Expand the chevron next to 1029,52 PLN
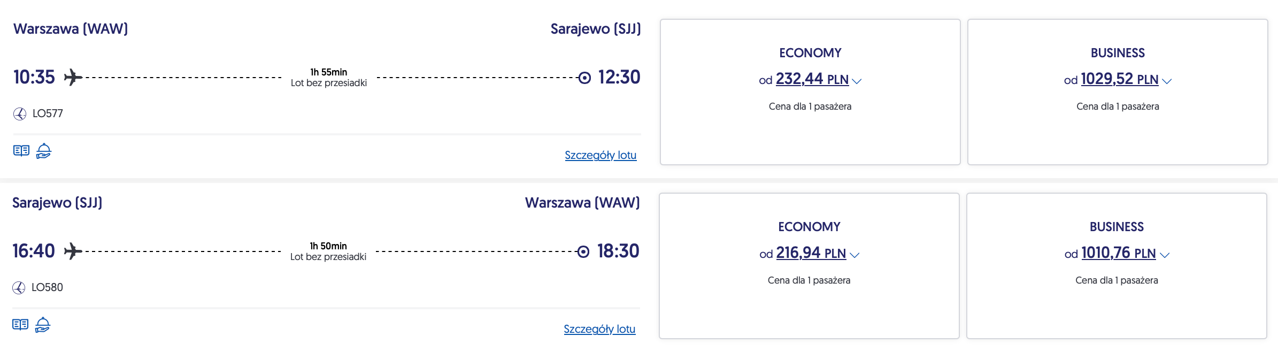Viewport: 1278px width, 351px height. pyautogui.click(x=1167, y=81)
